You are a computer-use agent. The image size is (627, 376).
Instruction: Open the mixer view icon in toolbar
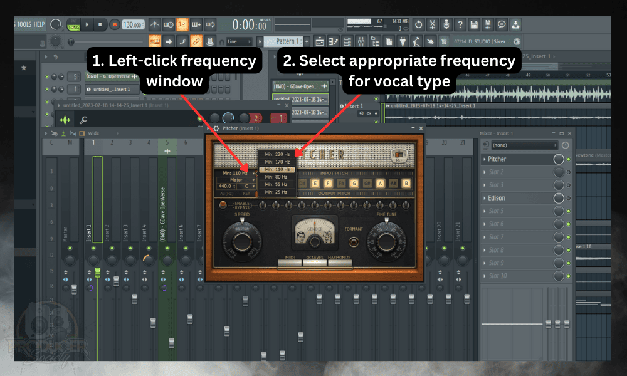361,41
